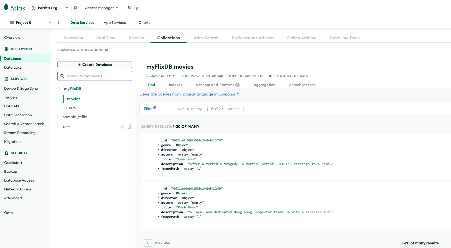Viewport: 451px width, 248px height.
Task: Click the plus icon beside test database
Action: 123,127
